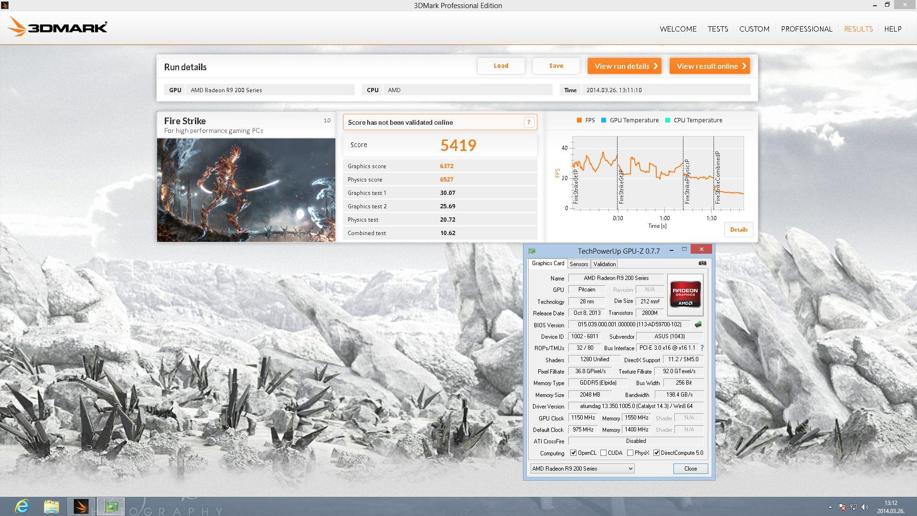
Task: Open Internet Explorer from the taskbar
Action: 22,506
